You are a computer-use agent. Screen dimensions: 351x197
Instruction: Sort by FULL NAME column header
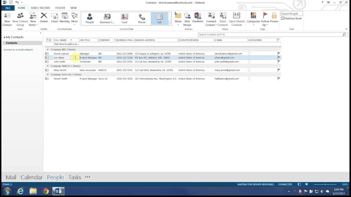pos(66,40)
